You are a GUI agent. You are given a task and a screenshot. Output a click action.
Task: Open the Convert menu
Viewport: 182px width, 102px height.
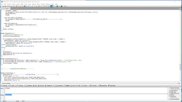(x=43, y=4)
